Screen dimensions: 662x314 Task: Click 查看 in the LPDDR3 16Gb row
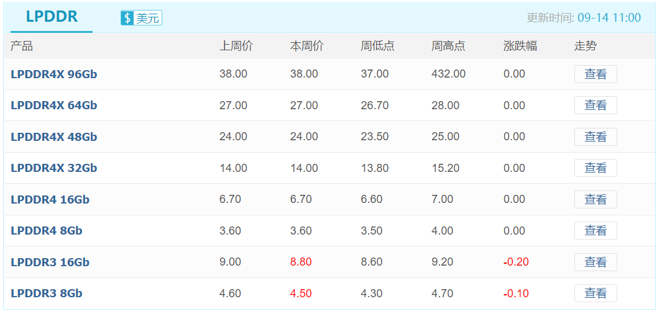click(x=595, y=262)
